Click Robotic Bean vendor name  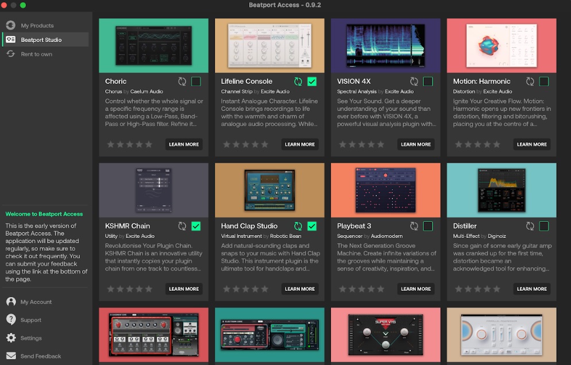click(x=285, y=236)
